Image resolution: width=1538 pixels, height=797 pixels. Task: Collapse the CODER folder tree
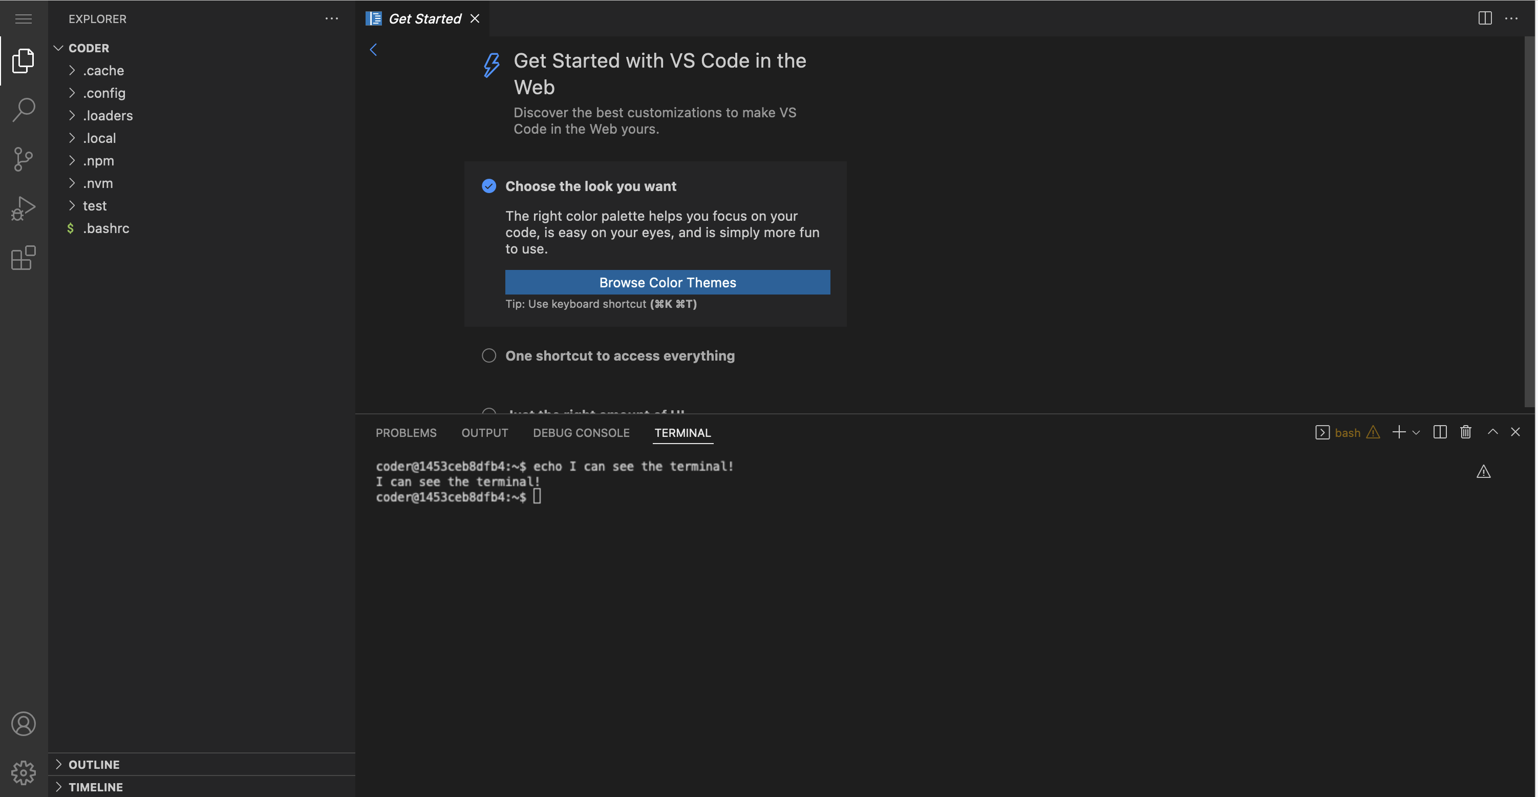click(58, 48)
